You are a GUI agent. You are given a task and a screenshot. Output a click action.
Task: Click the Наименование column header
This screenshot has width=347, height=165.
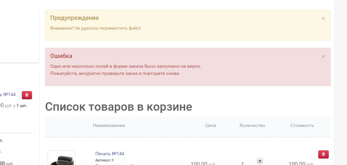coord(109,125)
